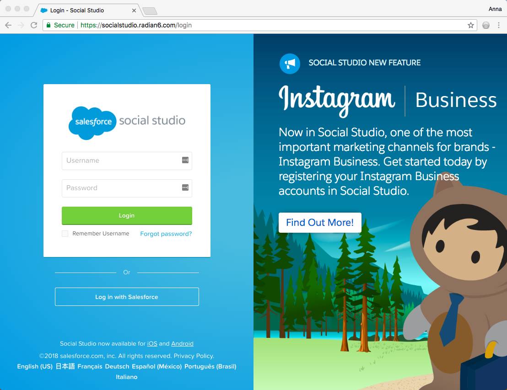Click the password manager icon in the Username field

[185, 160]
